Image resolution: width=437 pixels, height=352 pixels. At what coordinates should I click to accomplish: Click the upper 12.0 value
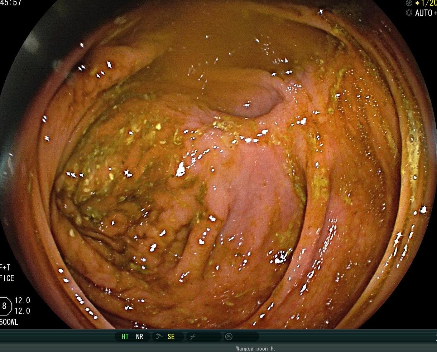[x=22, y=300]
